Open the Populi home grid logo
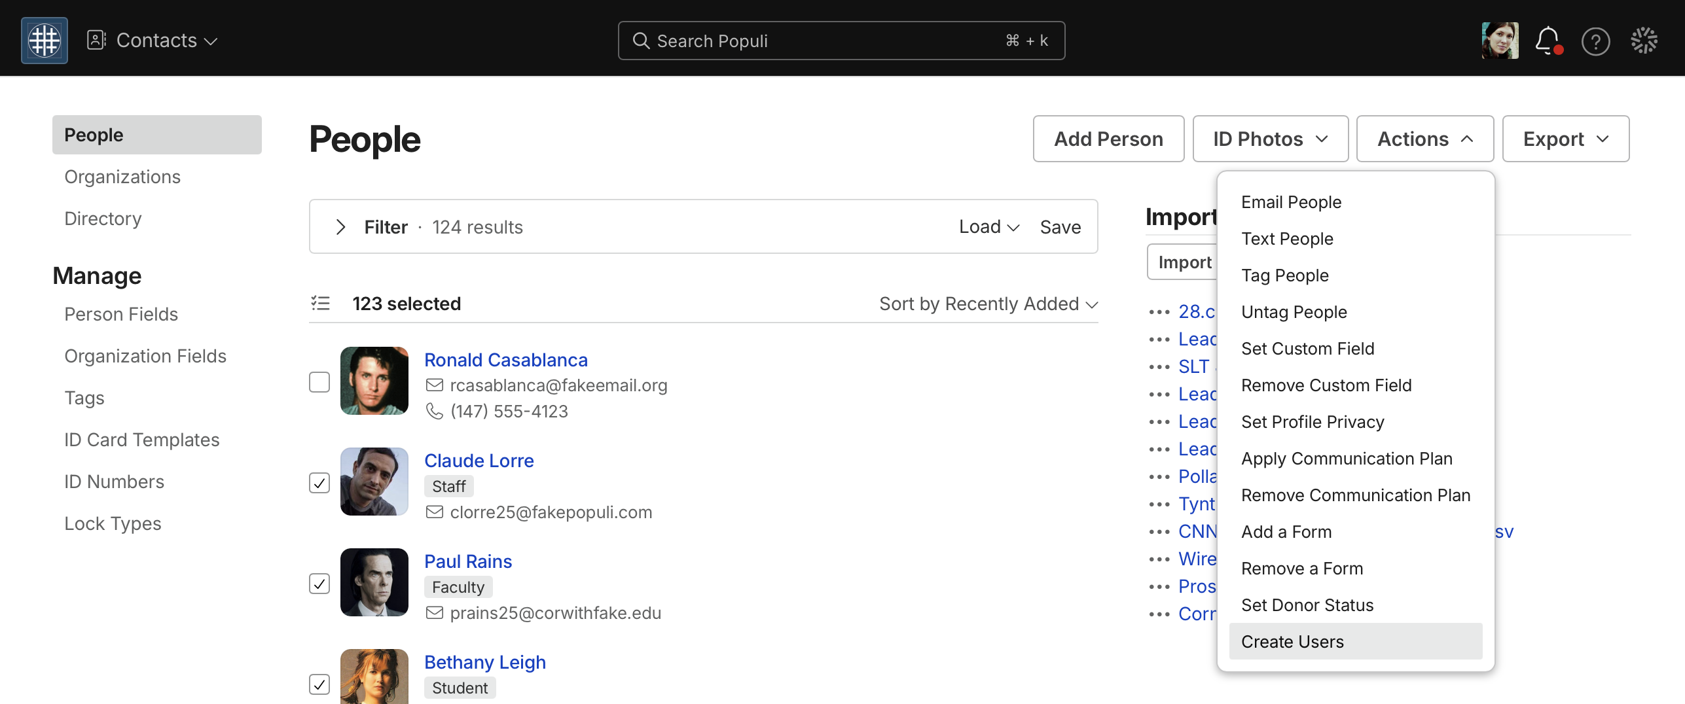Screen dimensions: 1685x704 (x=45, y=41)
